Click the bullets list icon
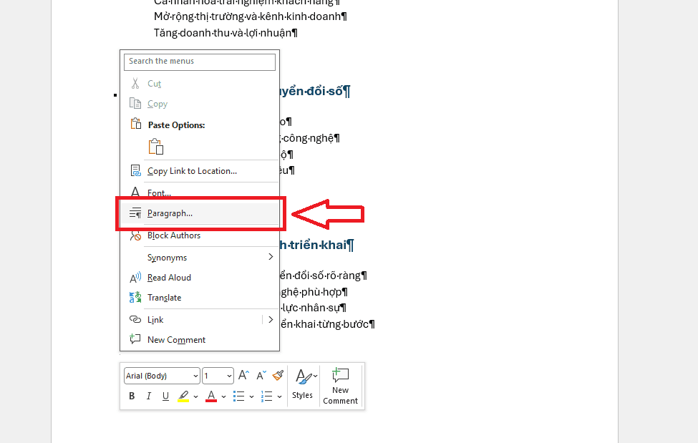 point(239,396)
